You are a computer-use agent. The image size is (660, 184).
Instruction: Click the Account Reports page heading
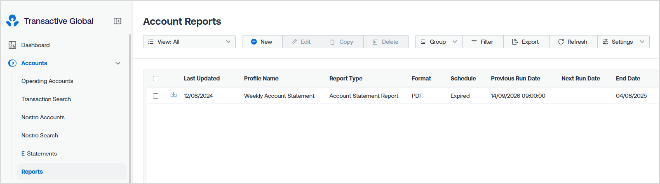click(x=182, y=21)
